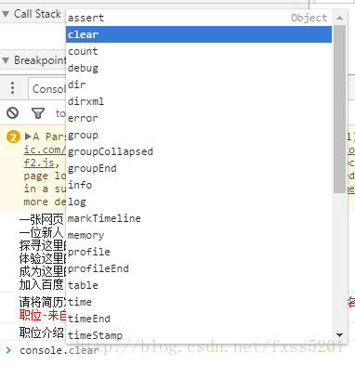Screen dimensions: 355x365
Task: Open the 'f2.js' link in warning
Action: pyautogui.click(x=39, y=163)
